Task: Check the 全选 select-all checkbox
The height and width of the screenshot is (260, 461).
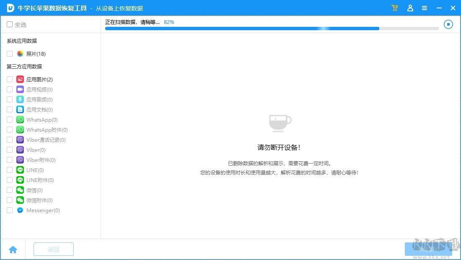Action: (9, 24)
